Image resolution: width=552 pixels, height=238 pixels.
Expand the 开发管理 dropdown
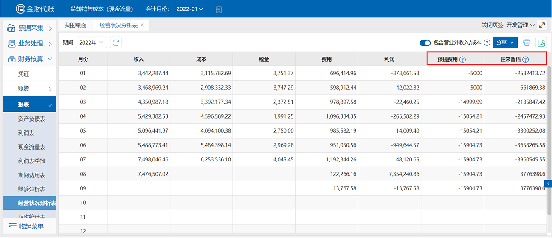coord(521,25)
